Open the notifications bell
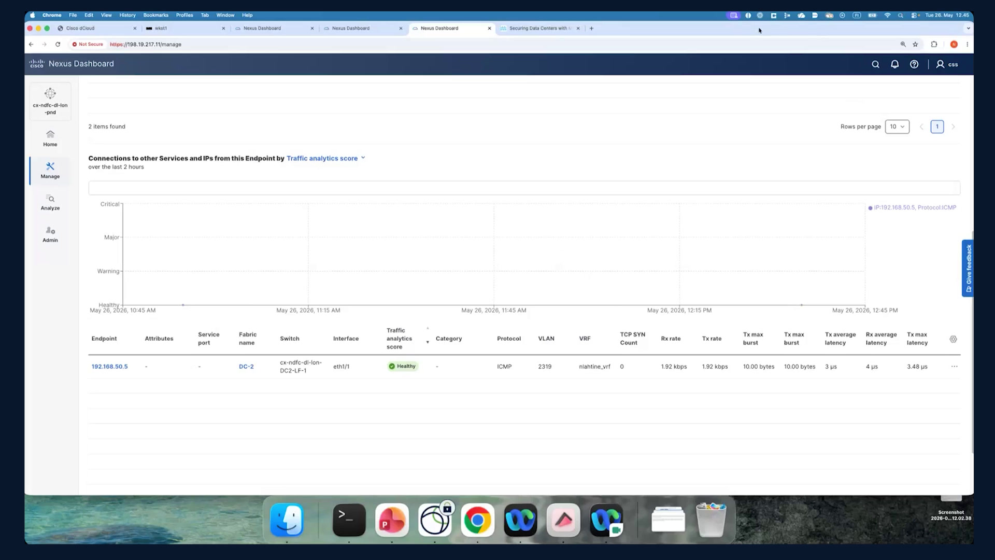Image resolution: width=995 pixels, height=560 pixels. point(894,64)
